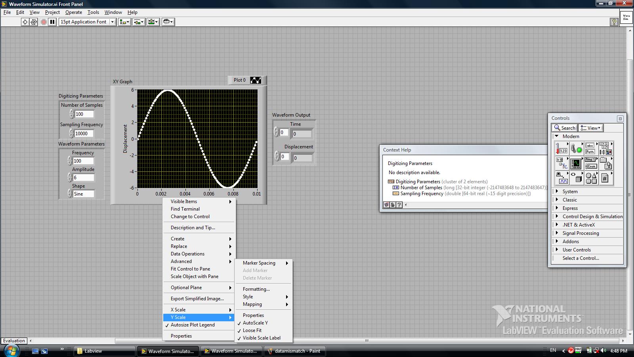Click the Search button in Controls palette
This screenshot has width=634, height=357.
click(x=565, y=128)
